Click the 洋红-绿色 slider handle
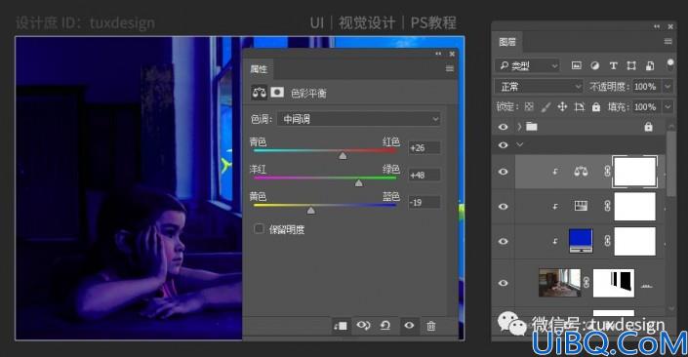This screenshot has height=357, width=688. click(x=358, y=182)
